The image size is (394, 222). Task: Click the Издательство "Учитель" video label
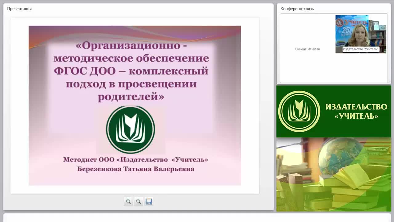pos(360,49)
